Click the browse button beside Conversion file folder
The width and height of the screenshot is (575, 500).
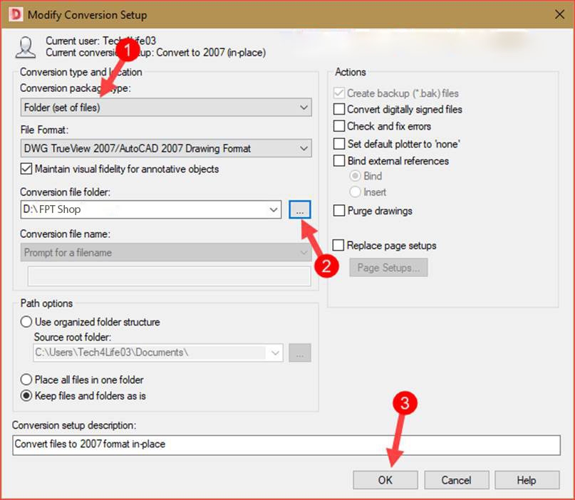(x=299, y=209)
